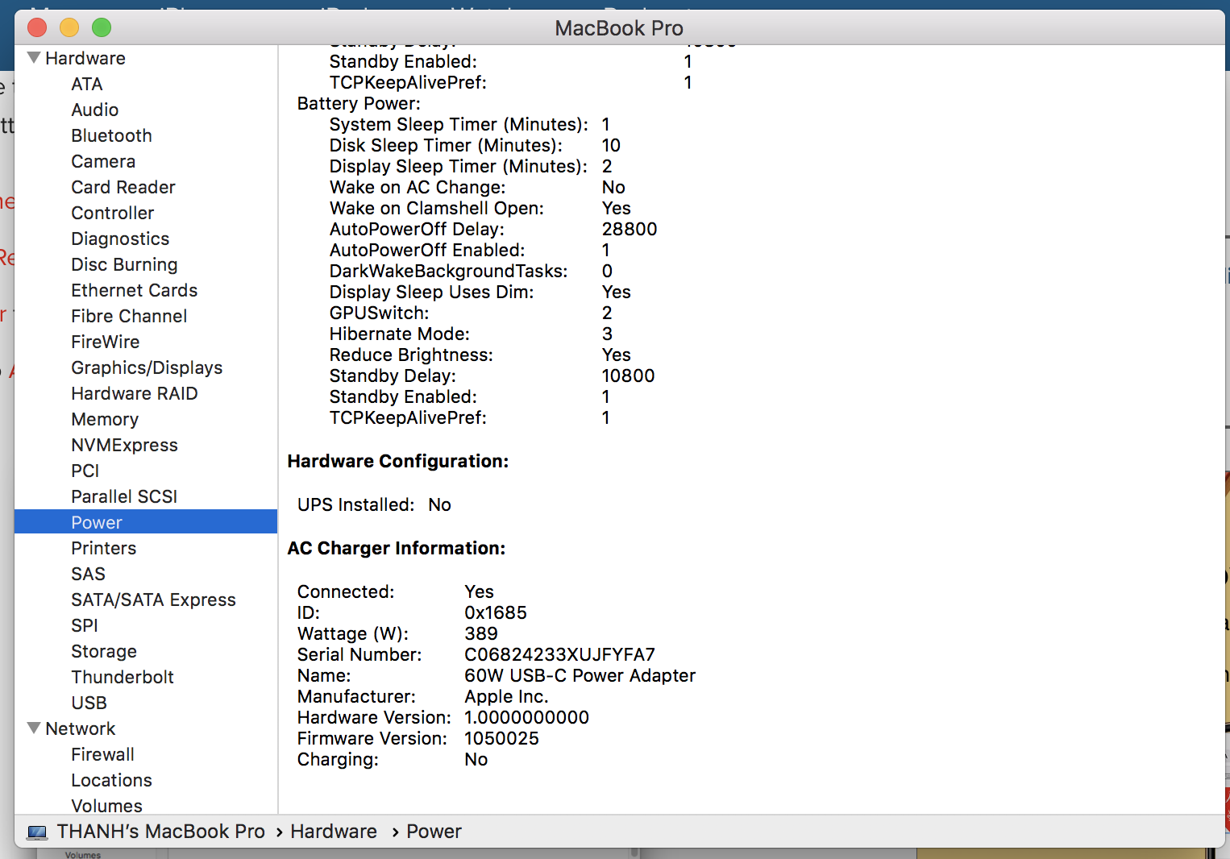Select Fibre Channel entry
1230x859 pixels.
tap(129, 316)
